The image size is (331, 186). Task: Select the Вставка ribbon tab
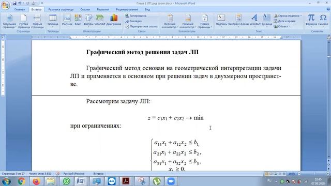tap(36, 9)
